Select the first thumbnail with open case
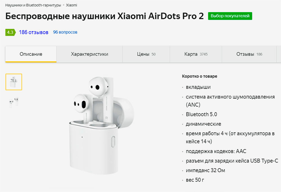The width and height of the screenshot is (281, 192). [14, 82]
